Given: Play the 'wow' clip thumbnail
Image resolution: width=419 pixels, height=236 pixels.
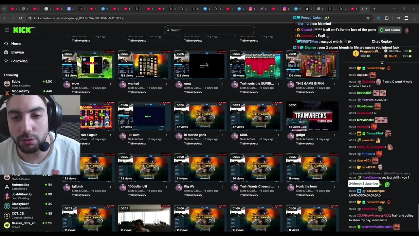Looking at the screenshot, I should tap(88, 65).
